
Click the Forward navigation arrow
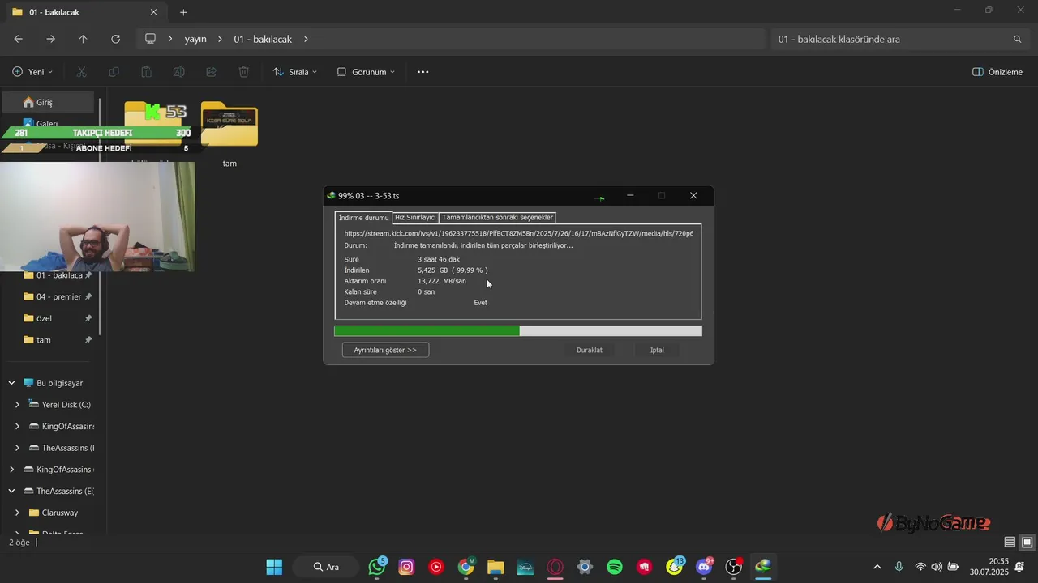(50, 39)
